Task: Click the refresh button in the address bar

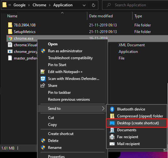Action: [x=94, y=5]
